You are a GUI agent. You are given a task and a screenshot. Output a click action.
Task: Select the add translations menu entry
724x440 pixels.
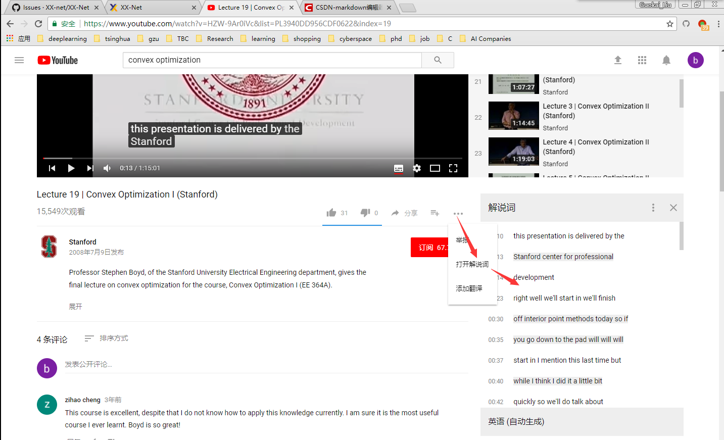pyautogui.click(x=472, y=288)
